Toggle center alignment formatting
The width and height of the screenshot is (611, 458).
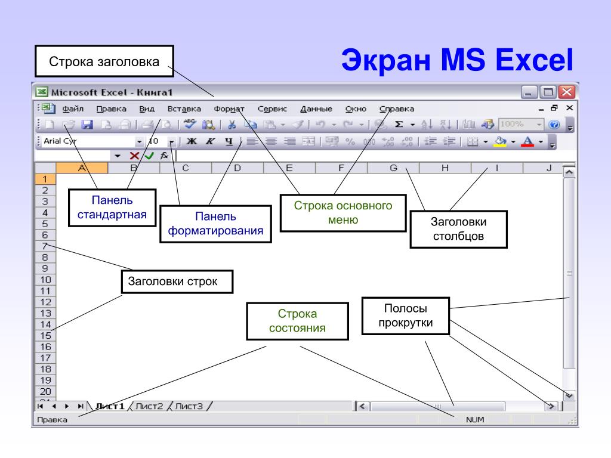271,141
